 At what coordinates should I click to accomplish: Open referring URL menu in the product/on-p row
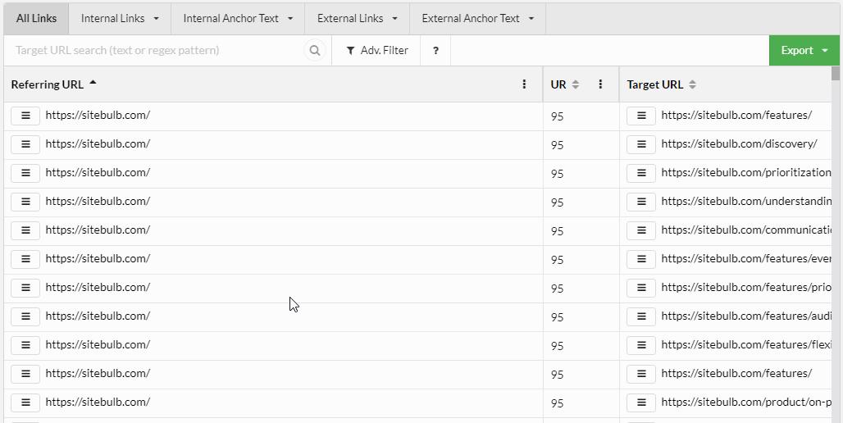click(25, 403)
